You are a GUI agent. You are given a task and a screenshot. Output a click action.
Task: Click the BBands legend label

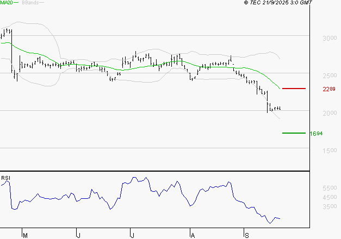30,3
